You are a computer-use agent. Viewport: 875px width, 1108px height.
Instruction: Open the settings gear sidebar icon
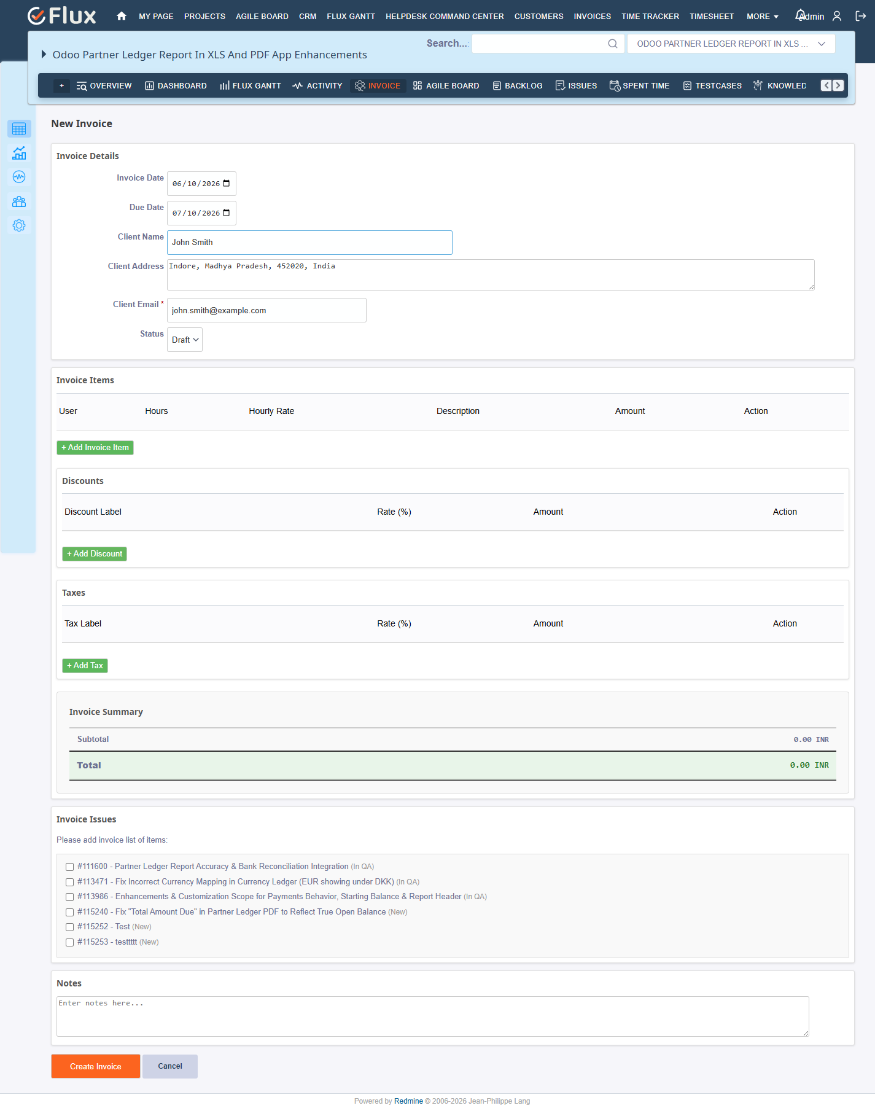(19, 225)
